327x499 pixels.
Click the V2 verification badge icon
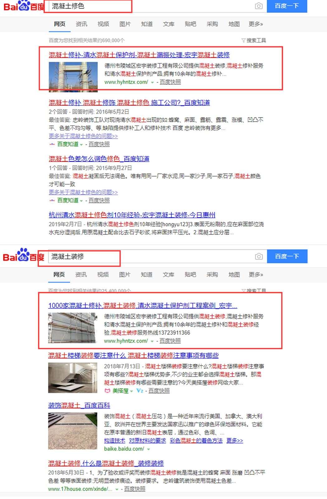tap(140, 391)
